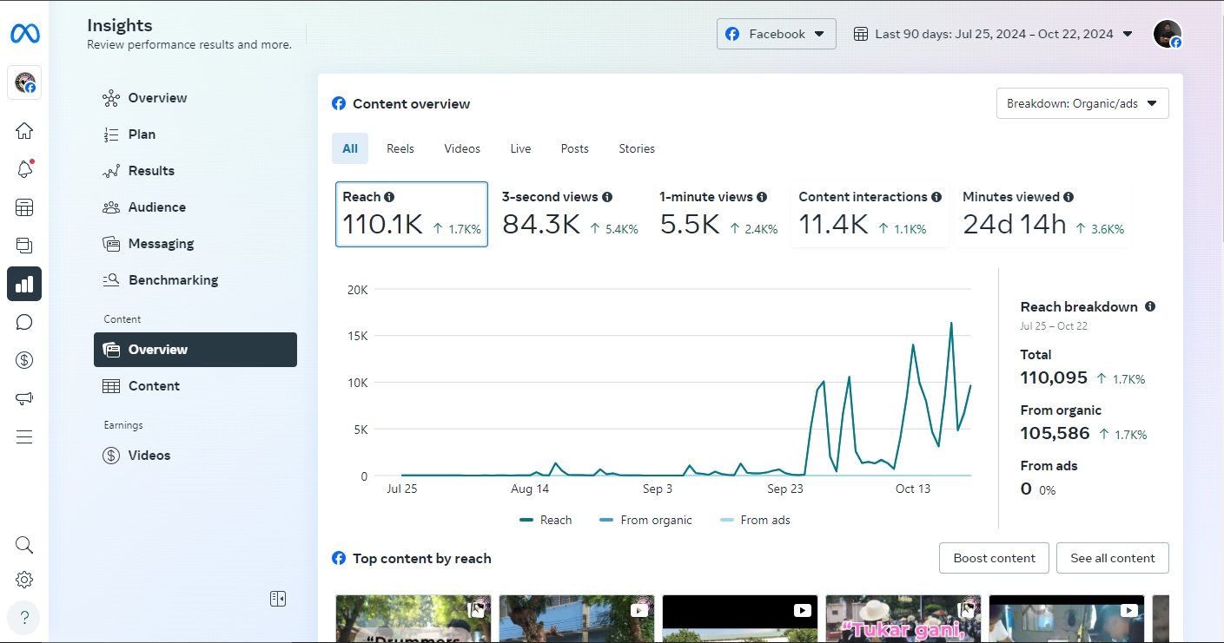Screen dimensions: 1224x643
Task: Click the Sep 23 axis label
Action: click(x=785, y=489)
